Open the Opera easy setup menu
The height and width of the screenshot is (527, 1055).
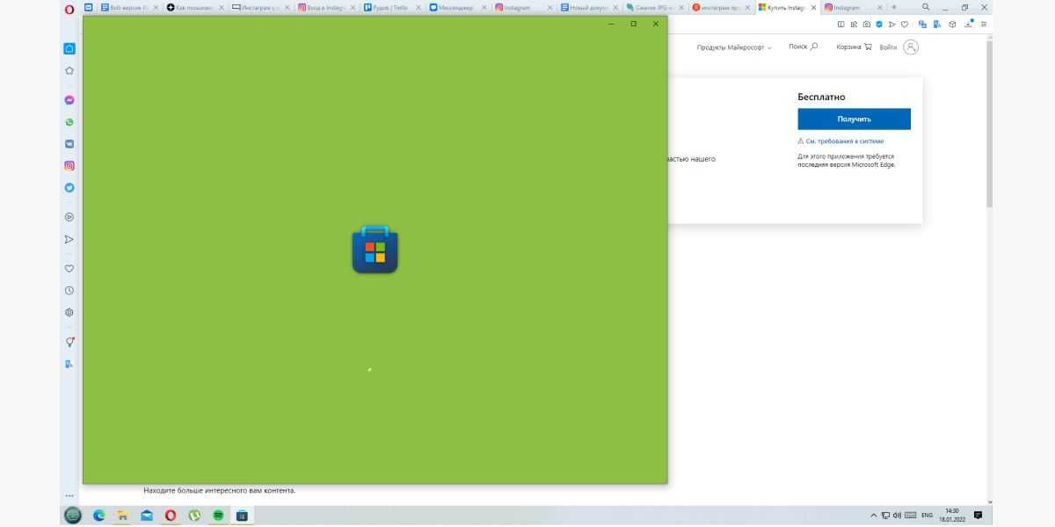(984, 25)
